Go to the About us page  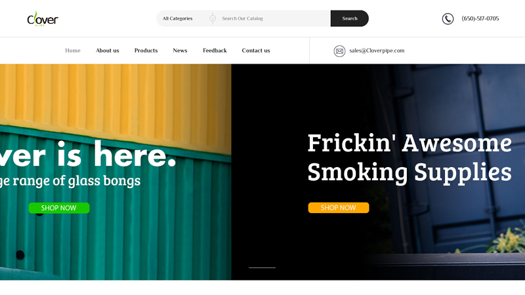coord(108,50)
